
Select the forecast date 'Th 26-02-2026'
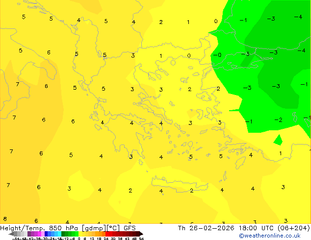206,228
